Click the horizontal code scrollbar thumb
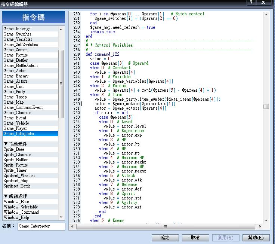The width and height of the screenshot is (275, 244). (x=166, y=226)
